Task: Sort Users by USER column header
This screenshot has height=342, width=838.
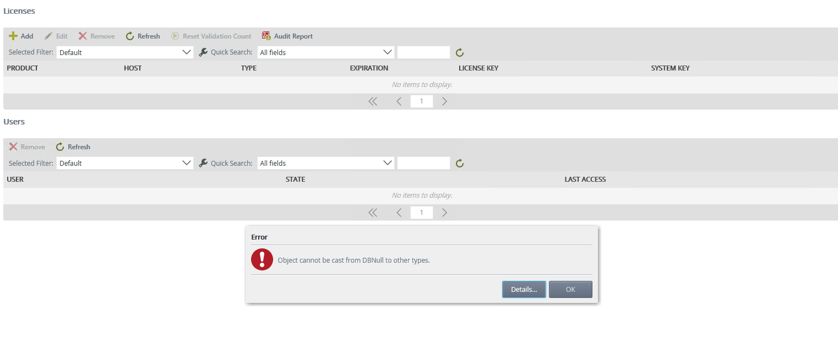Action: tap(15, 179)
